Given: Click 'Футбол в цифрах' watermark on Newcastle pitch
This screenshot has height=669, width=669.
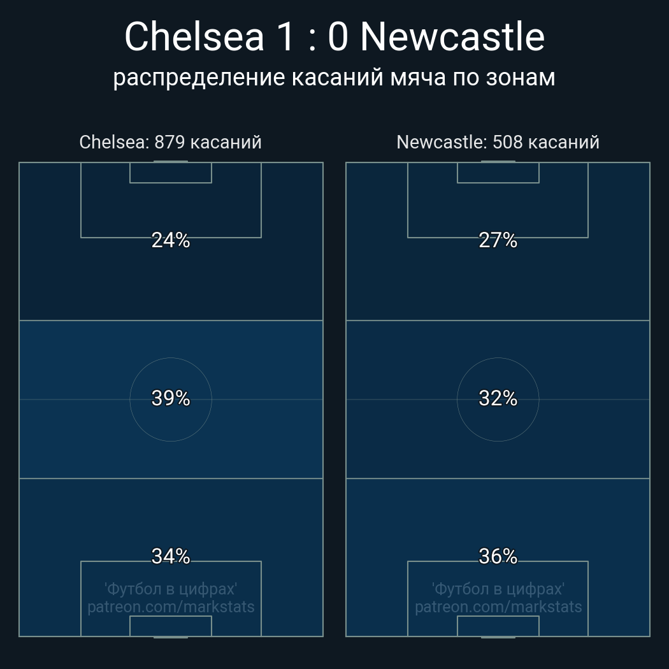Looking at the screenshot, I should [498, 589].
